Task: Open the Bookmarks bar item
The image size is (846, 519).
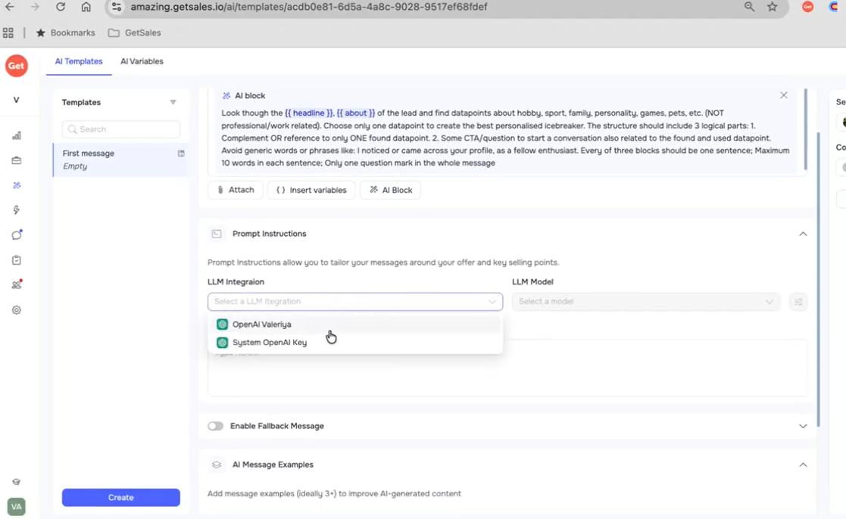Action: pyautogui.click(x=65, y=33)
